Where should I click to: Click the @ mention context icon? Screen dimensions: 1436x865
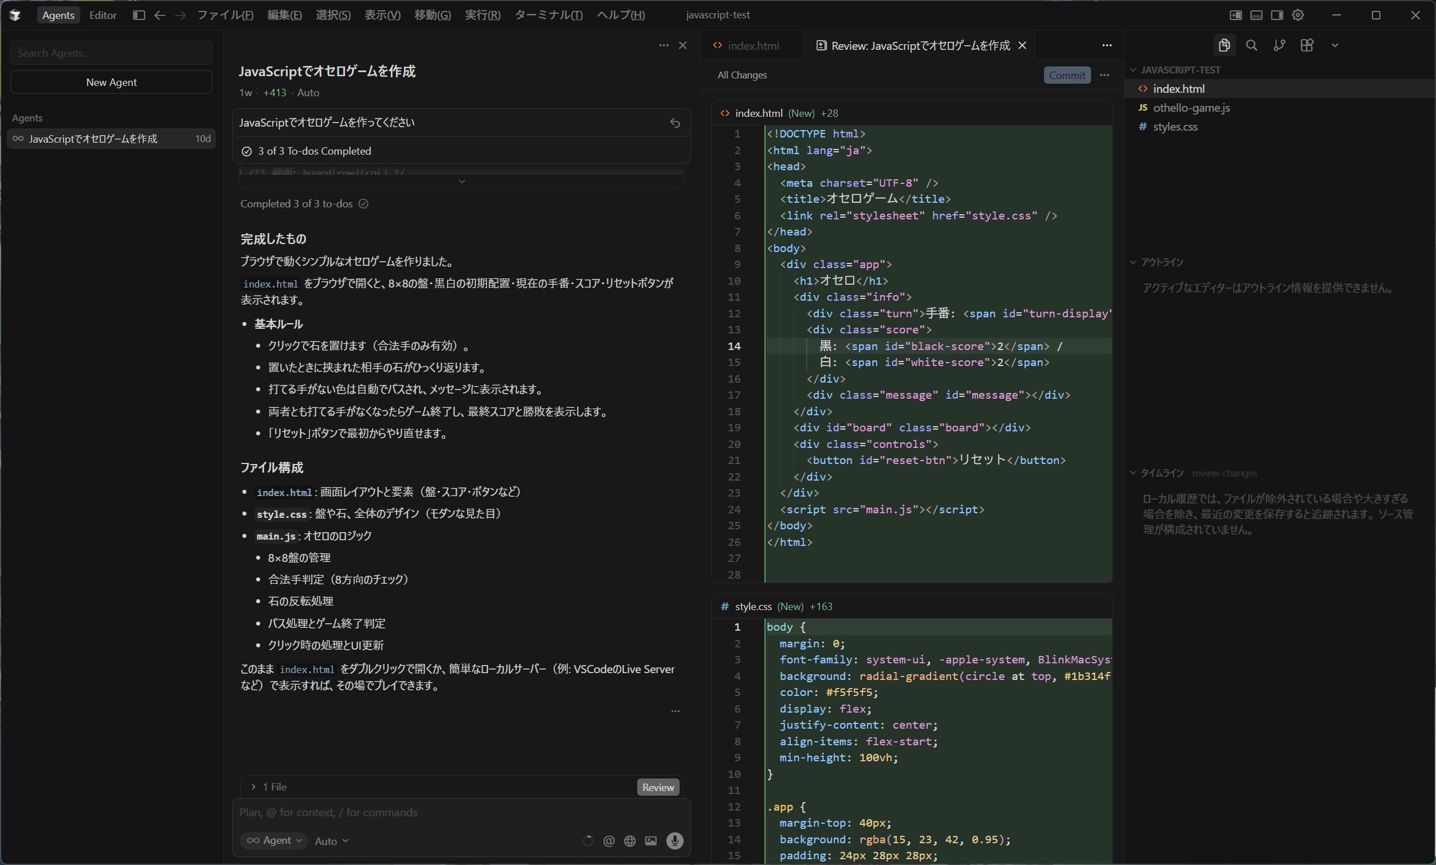pos(609,840)
